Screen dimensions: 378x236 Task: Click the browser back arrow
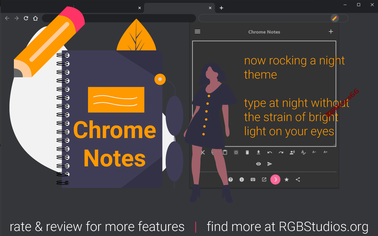point(7,18)
